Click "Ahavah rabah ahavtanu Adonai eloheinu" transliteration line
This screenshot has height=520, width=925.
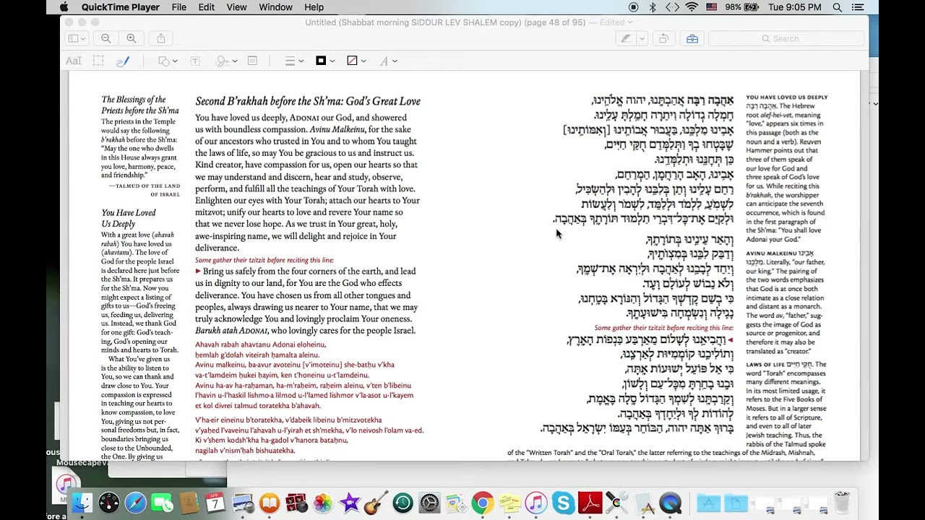click(x=261, y=345)
